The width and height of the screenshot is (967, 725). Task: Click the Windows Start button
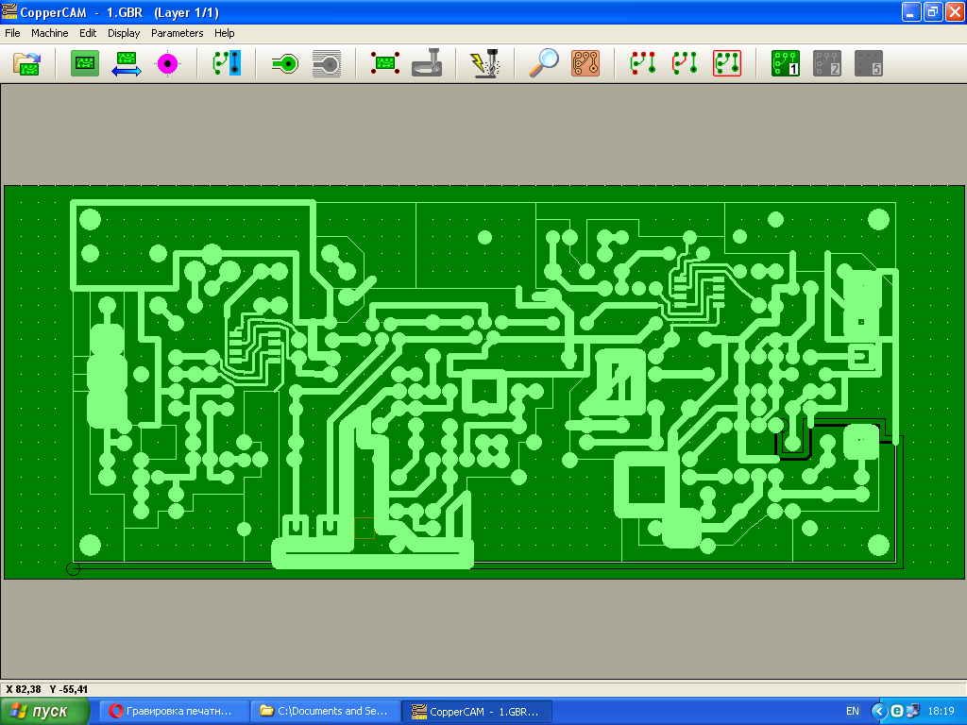click(44, 712)
